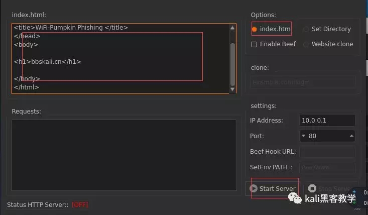
Task: Click into the SetEnv PATH field
Action: (327, 167)
